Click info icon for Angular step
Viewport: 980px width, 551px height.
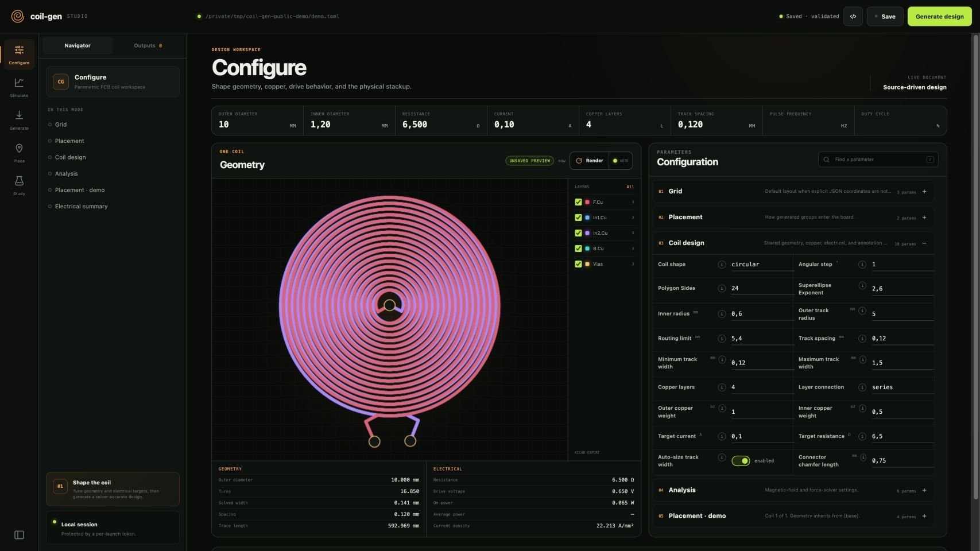click(862, 265)
